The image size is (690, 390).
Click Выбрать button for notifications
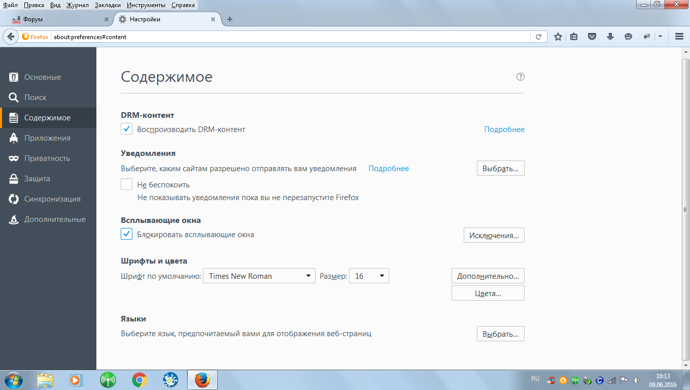501,168
